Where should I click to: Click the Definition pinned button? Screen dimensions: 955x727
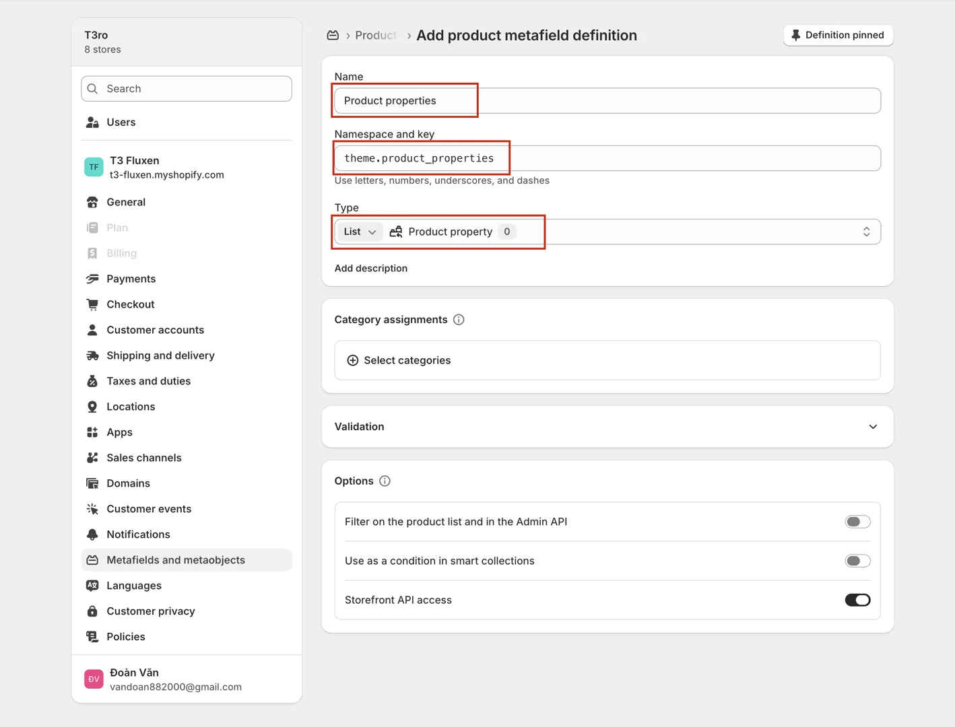click(838, 35)
